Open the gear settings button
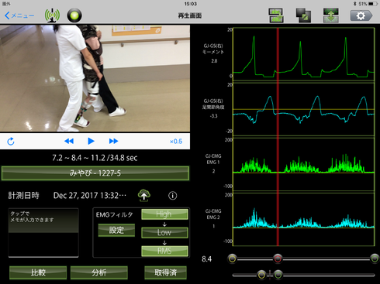380x284 pixels. 361,15
